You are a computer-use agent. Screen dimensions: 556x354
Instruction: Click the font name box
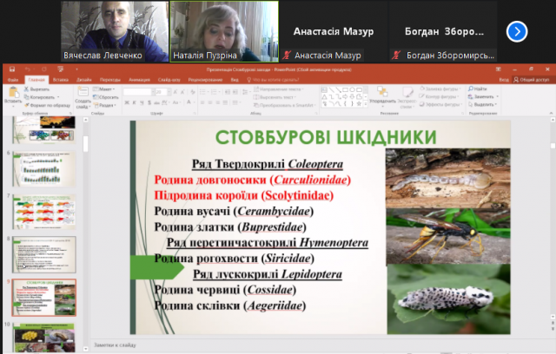coord(137,92)
